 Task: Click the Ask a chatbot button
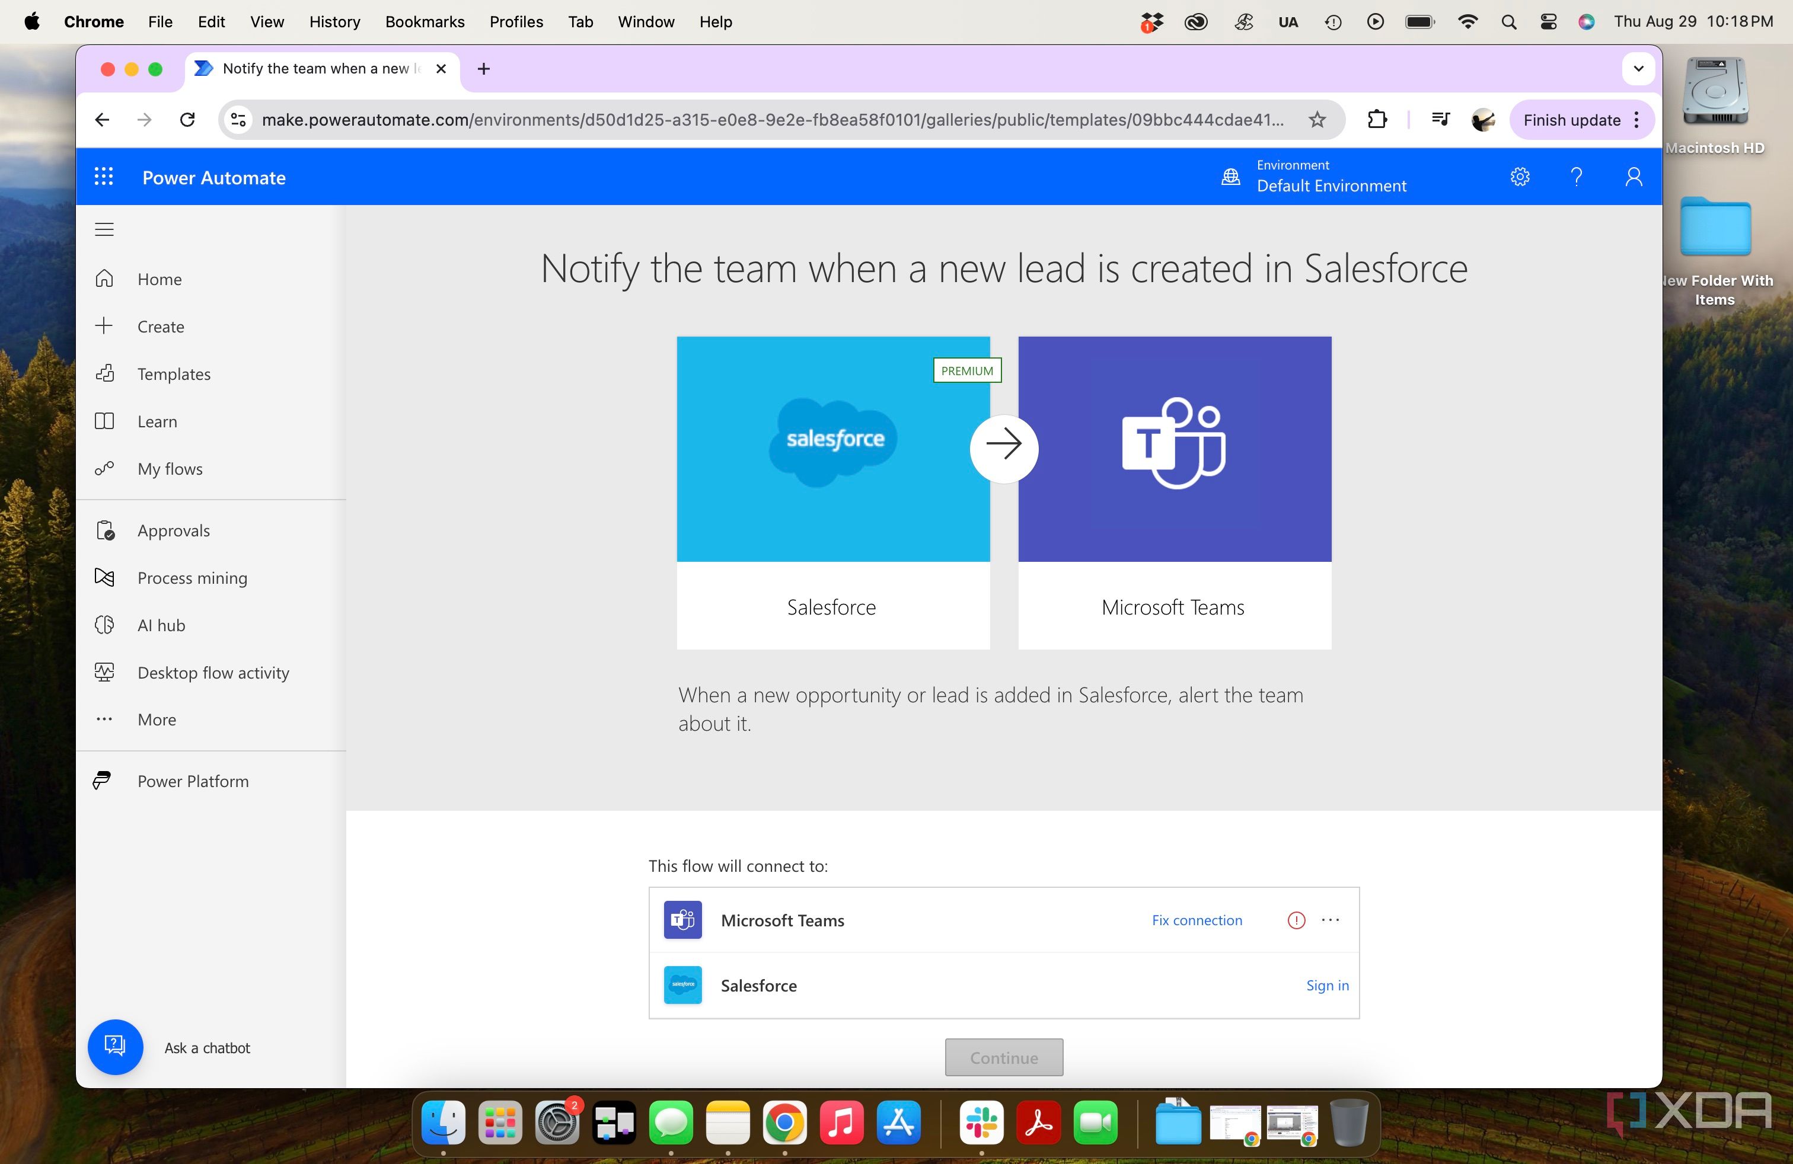pos(115,1047)
